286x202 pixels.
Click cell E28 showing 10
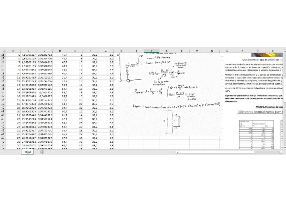[75, 62]
